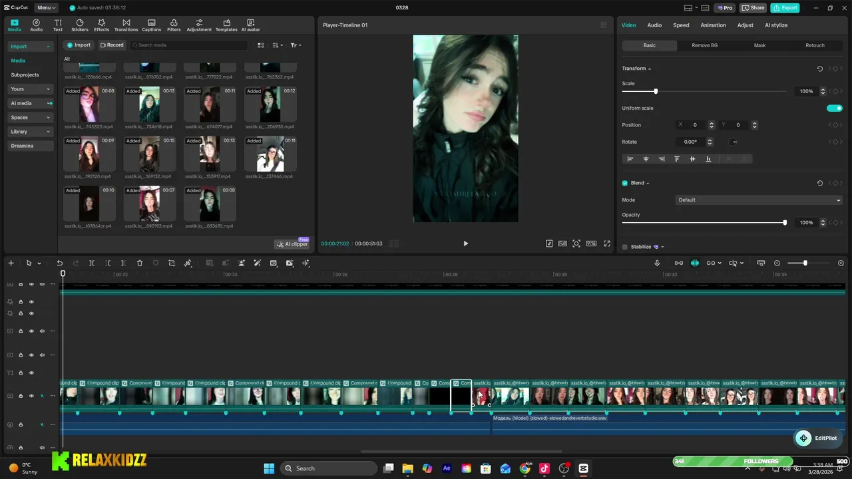Expand the Library section
The image size is (852, 479).
click(x=31, y=132)
